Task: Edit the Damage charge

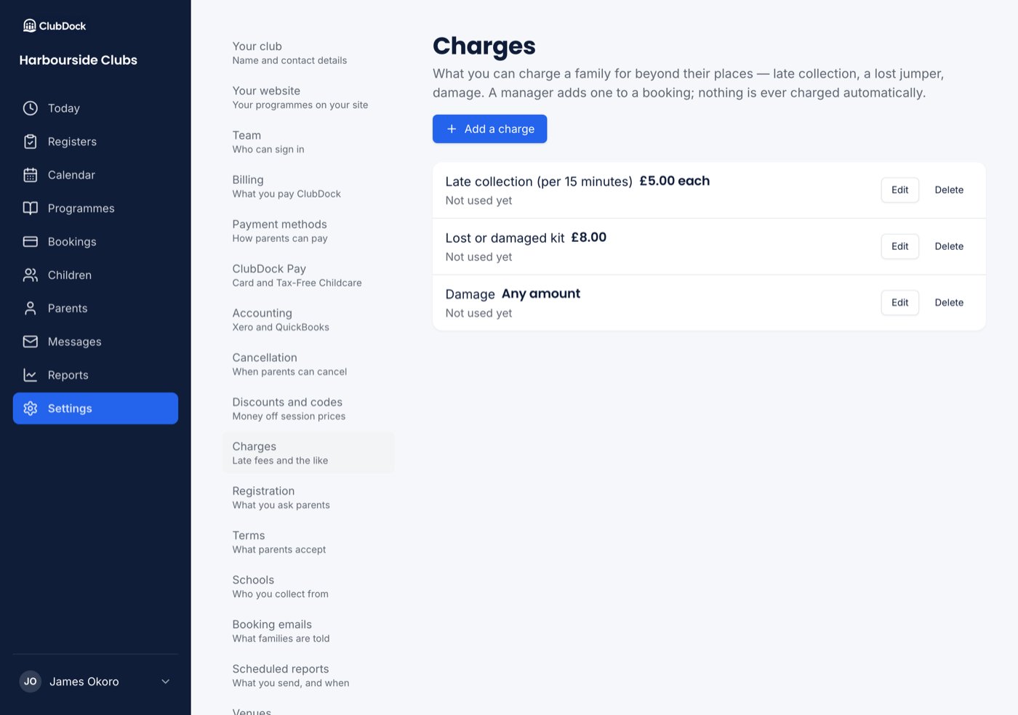Action: point(899,302)
